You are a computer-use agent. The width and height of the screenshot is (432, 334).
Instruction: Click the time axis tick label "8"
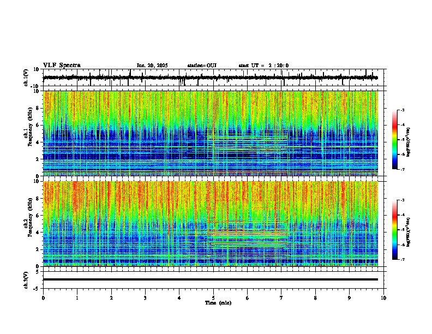315,298
